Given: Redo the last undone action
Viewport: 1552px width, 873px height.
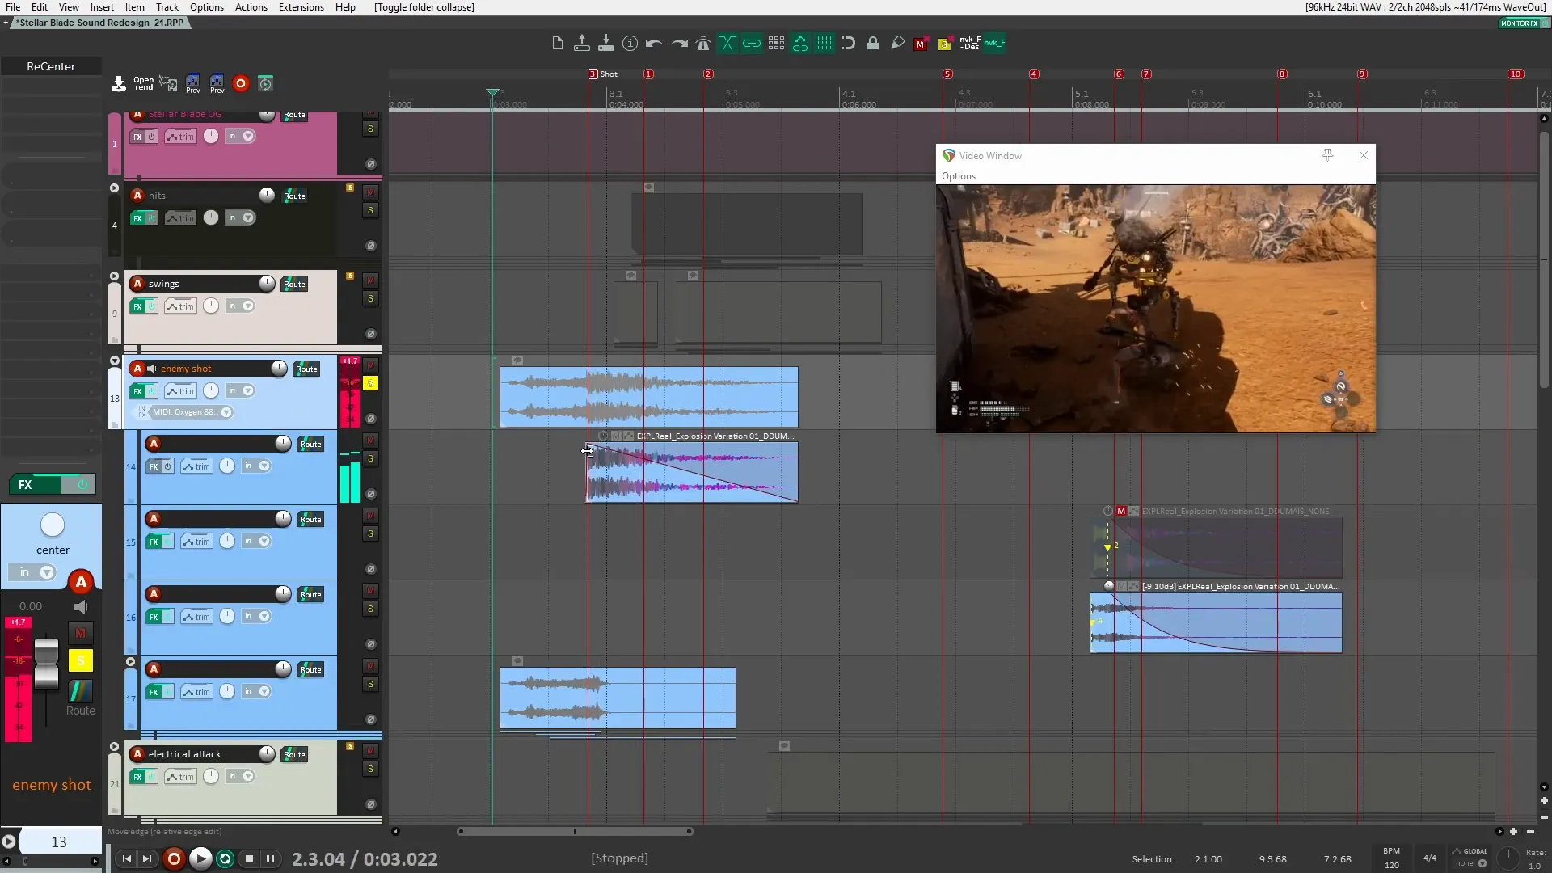Looking at the screenshot, I should pyautogui.click(x=678, y=43).
